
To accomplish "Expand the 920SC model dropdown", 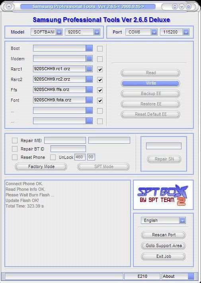I will click(97, 32).
